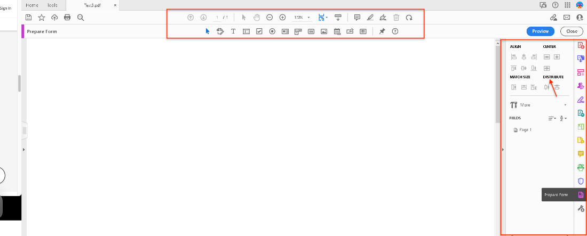The height and width of the screenshot is (236, 587).
Task: Click the blue Preview button
Action: pos(540,31)
